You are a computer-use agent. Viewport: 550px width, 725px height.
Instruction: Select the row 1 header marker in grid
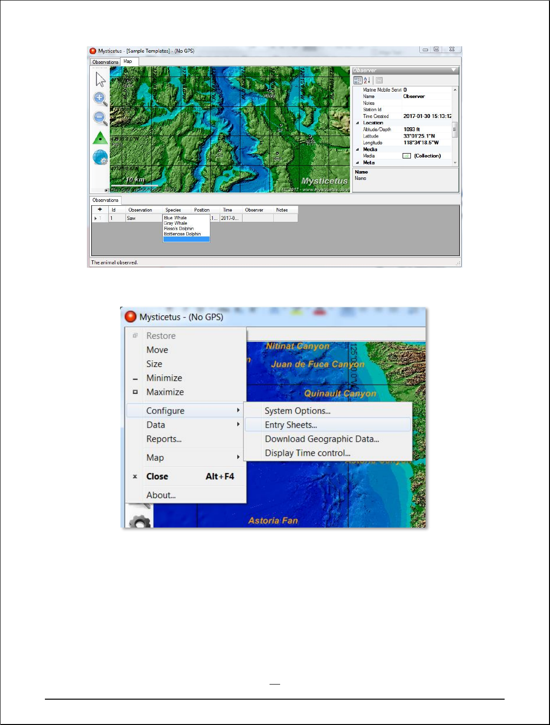[100, 218]
